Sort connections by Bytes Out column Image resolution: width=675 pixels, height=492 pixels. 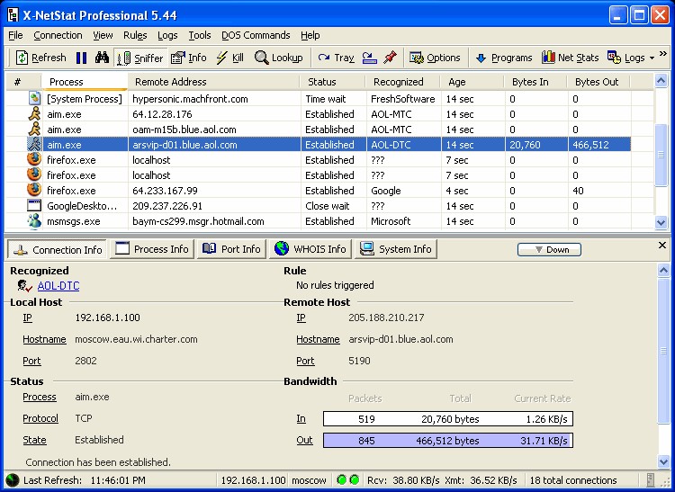coord(597,82)
